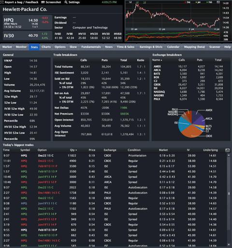This screenshot has height=248, width=232.
Task: Take a Screenshot via the toolbar
Action: 51,2
